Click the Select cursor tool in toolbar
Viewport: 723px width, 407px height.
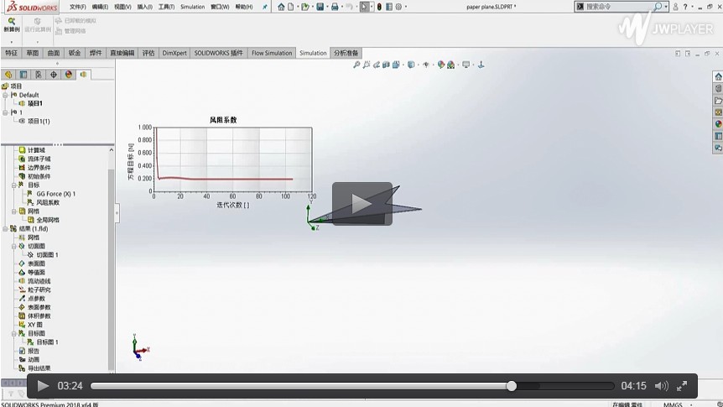[x=364, y=7]
